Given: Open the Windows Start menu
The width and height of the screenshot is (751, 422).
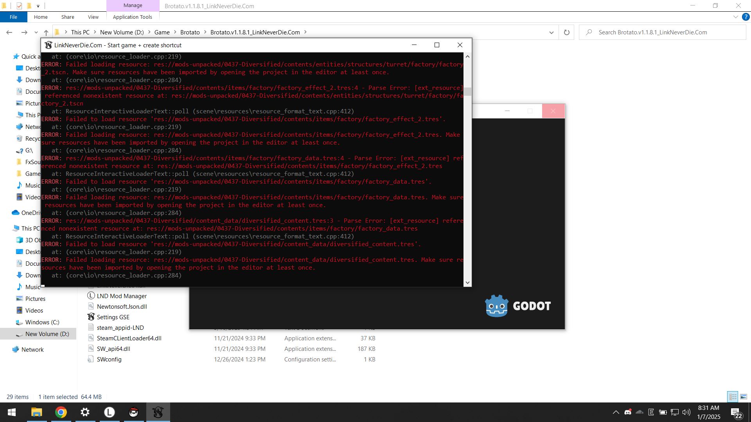Looking at the screenshot, I should [x=12, y=412].
